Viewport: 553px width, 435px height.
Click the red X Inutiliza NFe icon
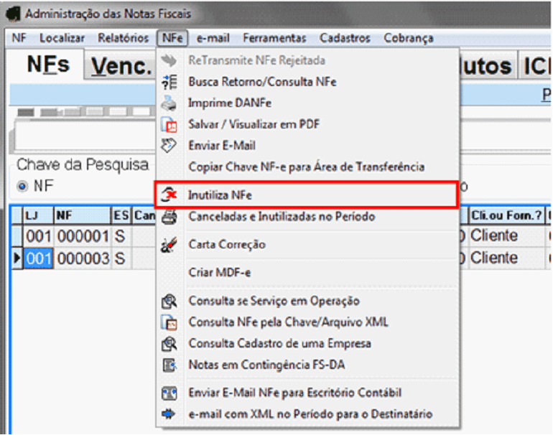point(169,195)
